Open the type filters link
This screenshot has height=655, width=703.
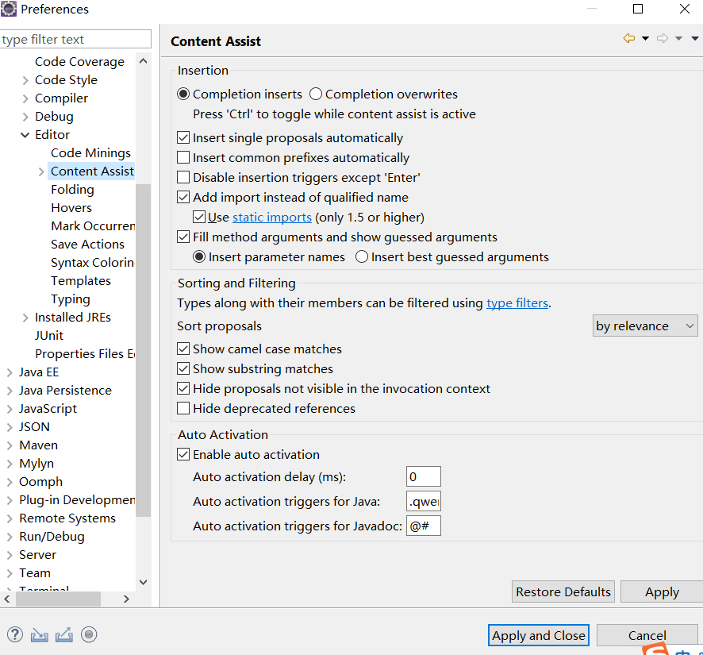point(517,303)
